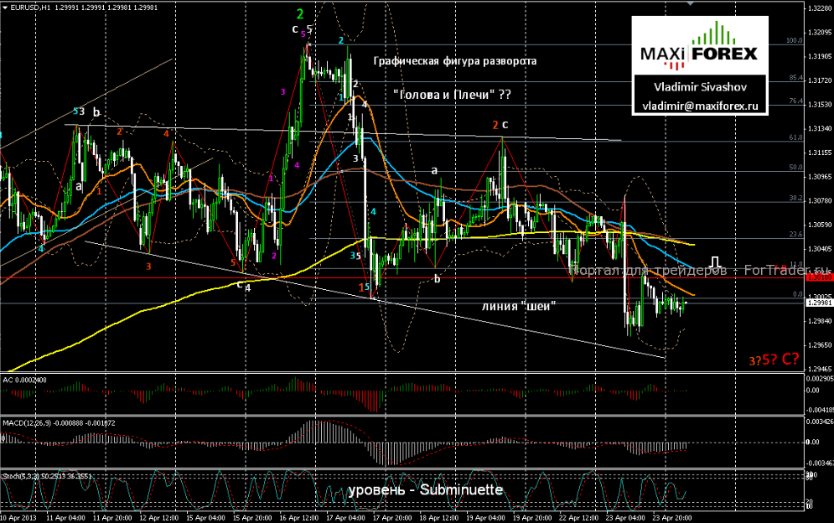This screenshot has width=834, height=523.
Task: Click the red 1.30180 price marker
Action: (x=820, y=277)
